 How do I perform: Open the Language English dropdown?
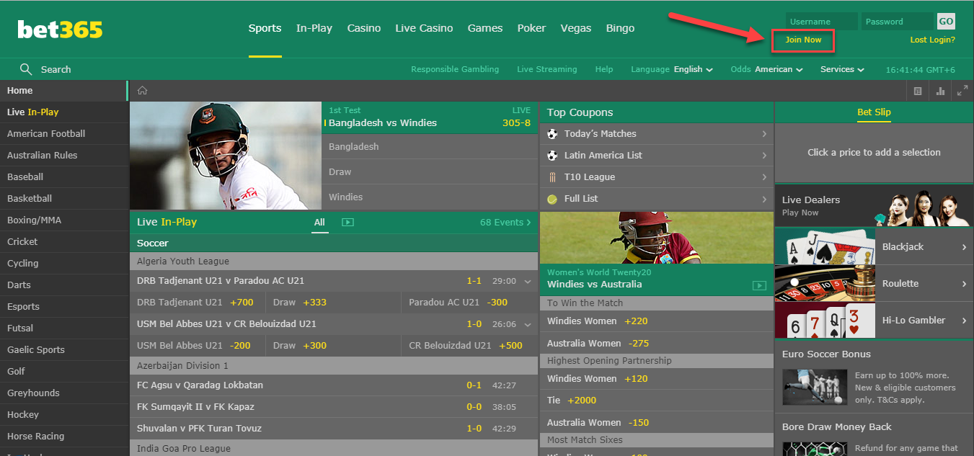pyautogui.click(x=672, y=69)
